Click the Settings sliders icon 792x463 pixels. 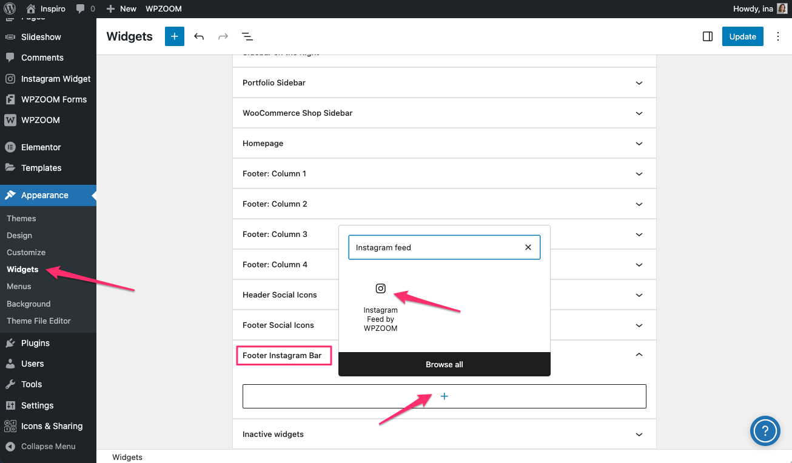click(x=10, y=405)
